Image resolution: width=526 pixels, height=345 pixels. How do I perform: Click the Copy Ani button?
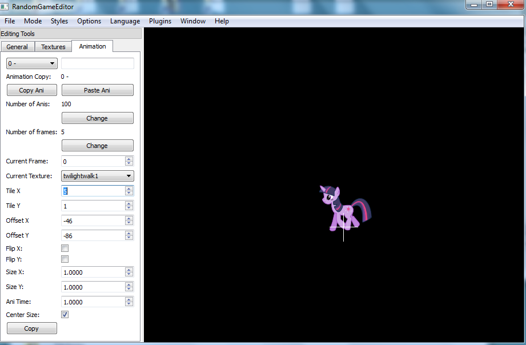[x=32, y=90]
